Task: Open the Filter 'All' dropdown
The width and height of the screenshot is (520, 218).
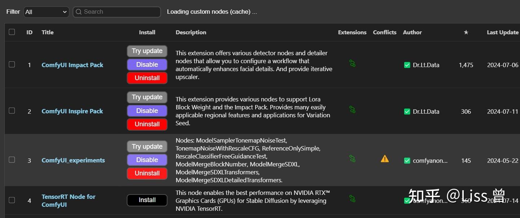Action: click(x=46, y=12)
